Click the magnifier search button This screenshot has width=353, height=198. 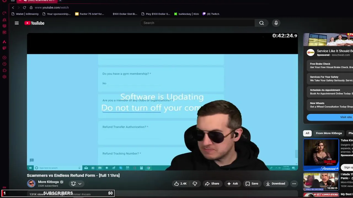point(261,23)
